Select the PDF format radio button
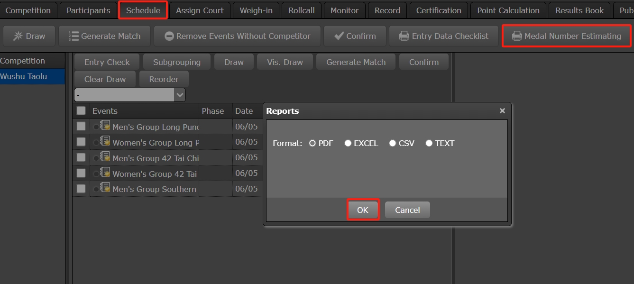 coord(312,143)
